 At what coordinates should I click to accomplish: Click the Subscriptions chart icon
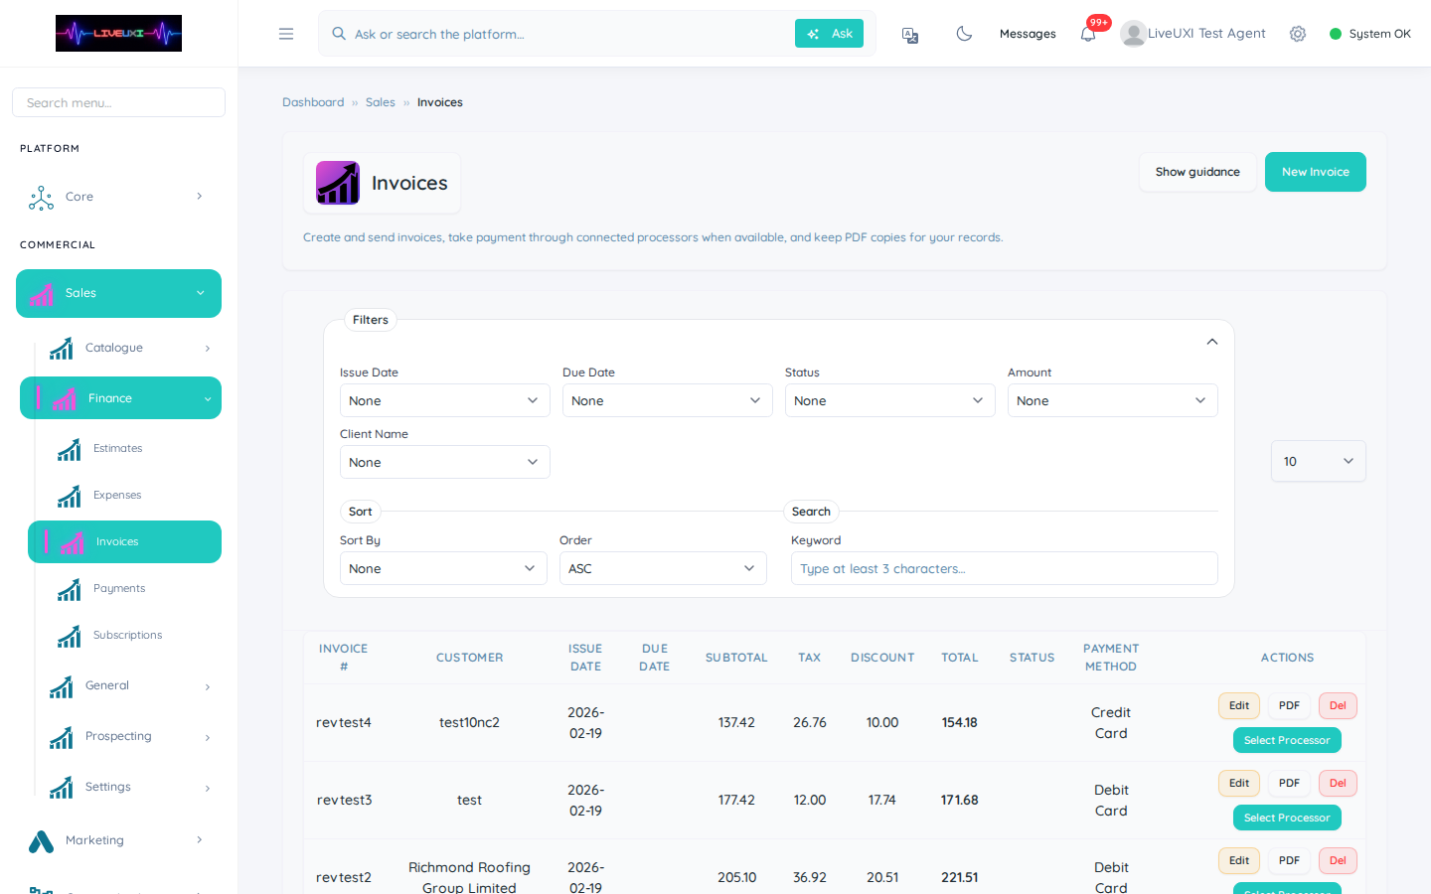69,636
